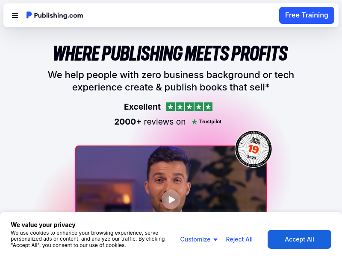The width and height of the screenshot is (342, 256).
Task: Click the Customize dropdown arrow
Action: [215, 240]
